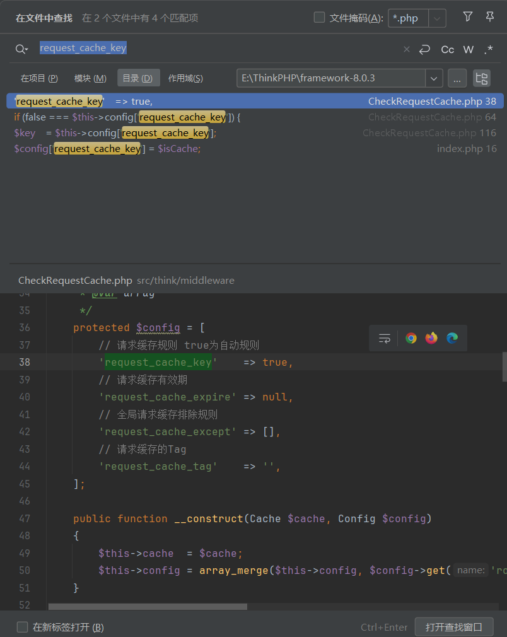
Task: Toggle regex search option
Action: (489, 49)
